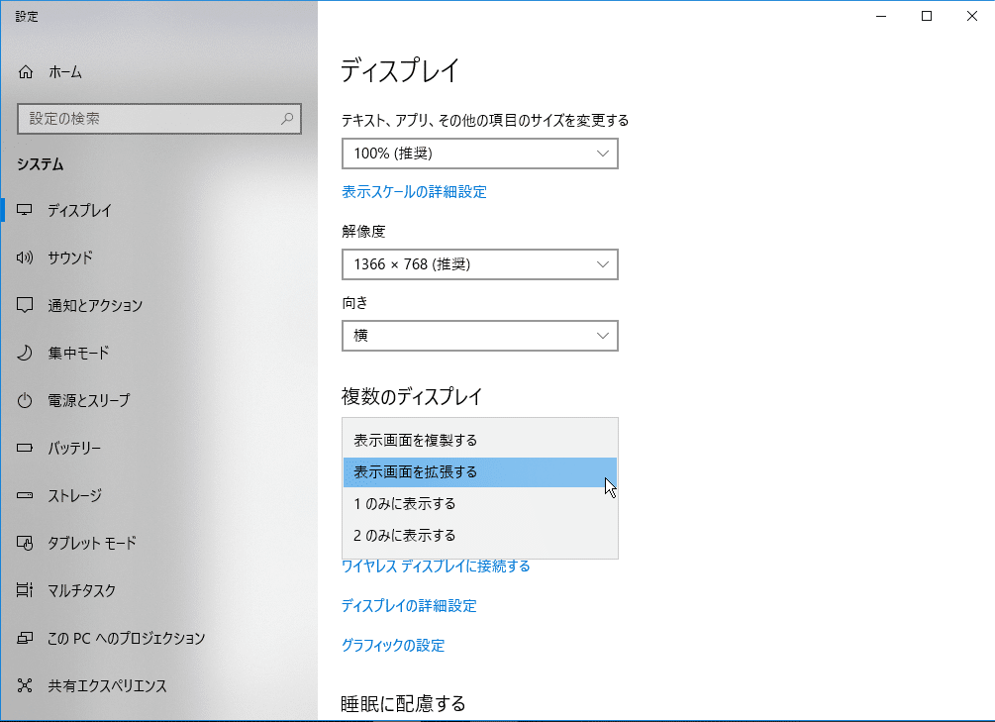Screen dimensions: 995x722
Task: Click in the 設定の検索 search box
Action: [158, 119]
